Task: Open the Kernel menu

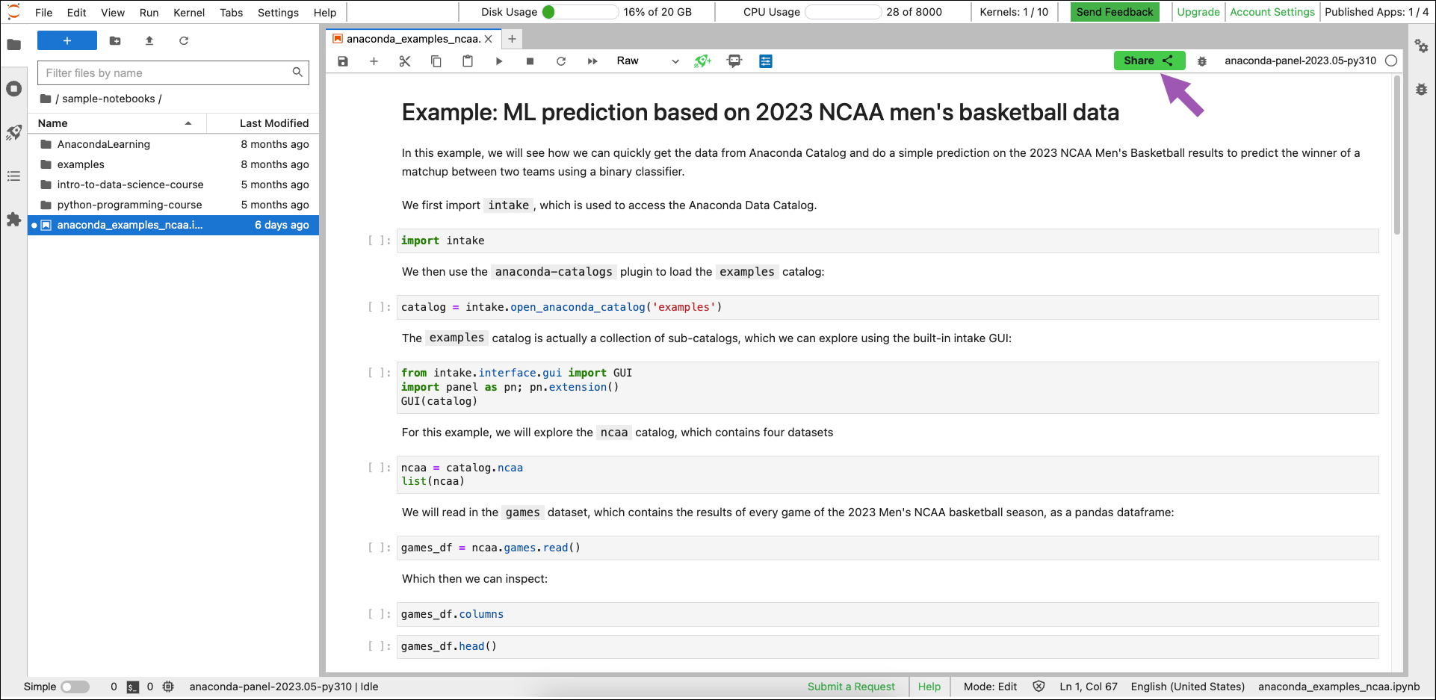Action: click(189, 13)
